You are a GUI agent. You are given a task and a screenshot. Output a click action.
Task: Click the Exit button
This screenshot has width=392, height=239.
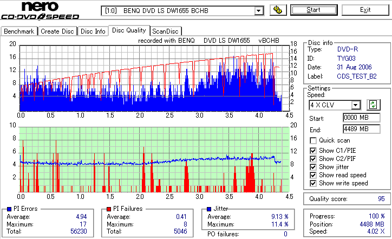pos(365,10)
